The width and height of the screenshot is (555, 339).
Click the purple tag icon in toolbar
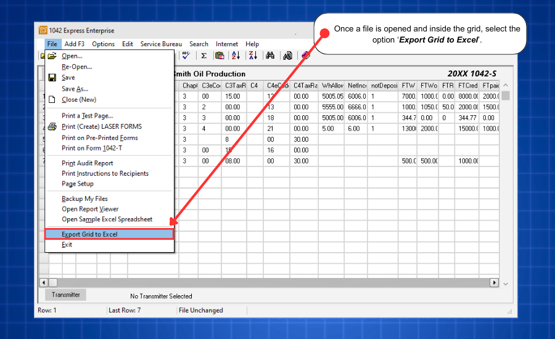click(x=305, y=55)
